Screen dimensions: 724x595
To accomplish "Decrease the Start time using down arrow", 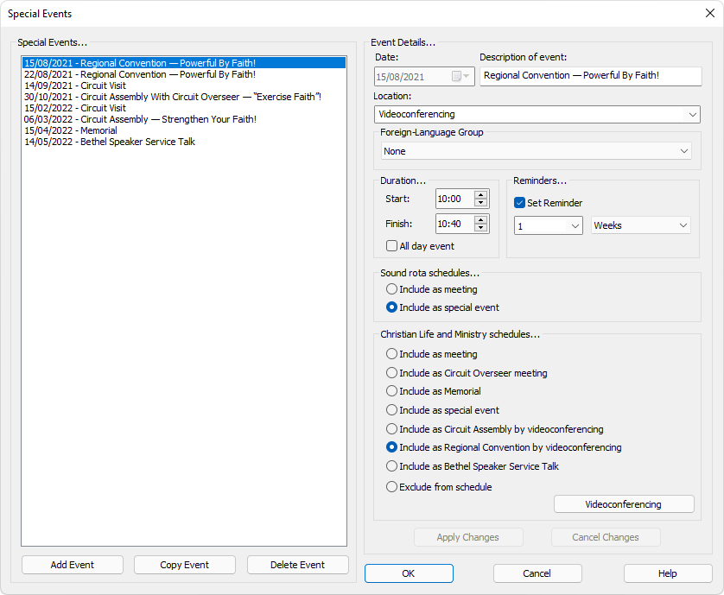I will click(481, 204).
